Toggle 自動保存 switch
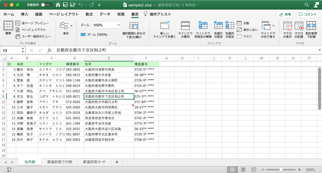322x173 pixels. [x=46, y=5]
